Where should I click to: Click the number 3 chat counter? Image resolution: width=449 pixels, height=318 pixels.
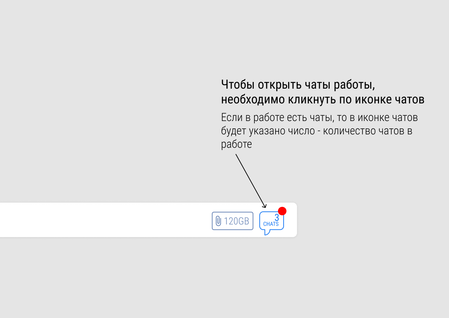(277, 218)
